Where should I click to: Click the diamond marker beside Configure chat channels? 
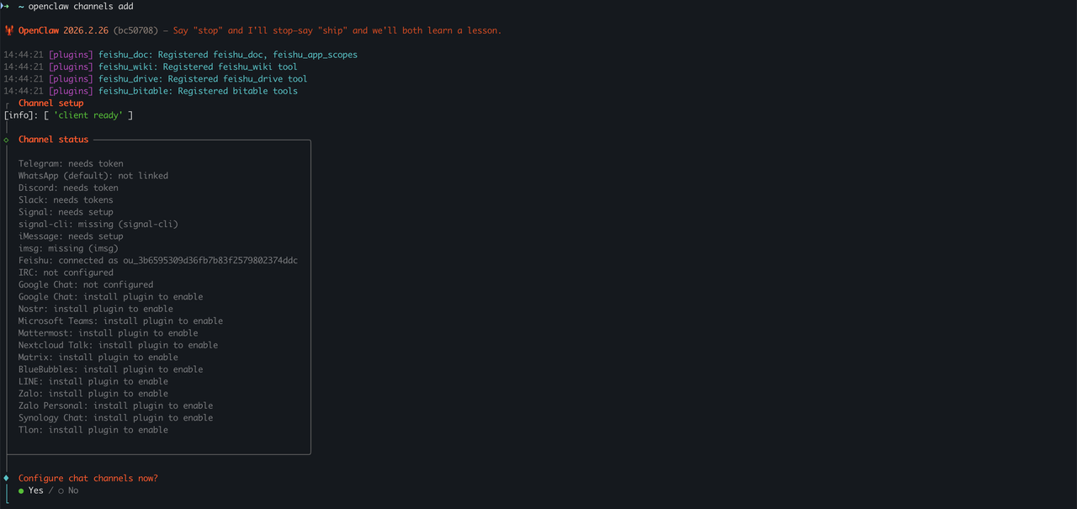coord(7,478)
